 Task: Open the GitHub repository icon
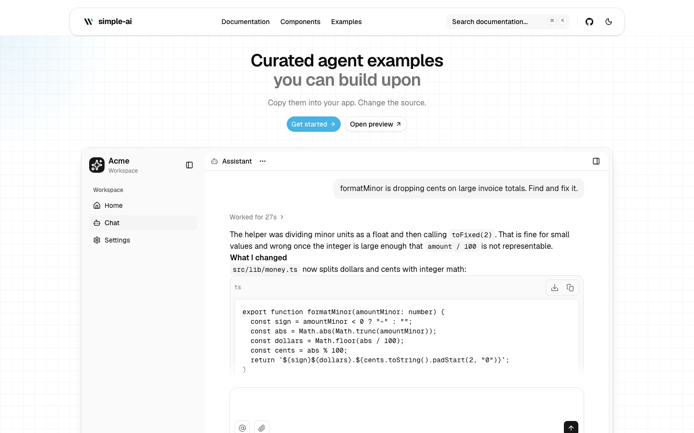pyautogui.click(x=589, y=22)
